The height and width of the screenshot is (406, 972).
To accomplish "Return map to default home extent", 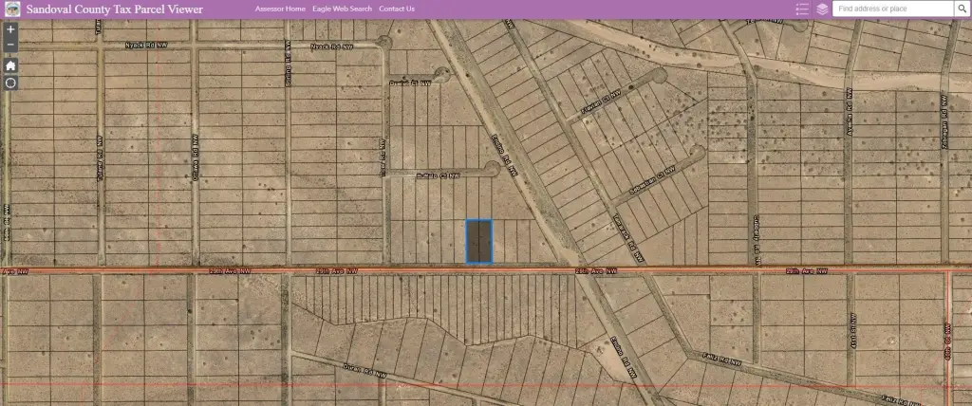I will point(10,65).
